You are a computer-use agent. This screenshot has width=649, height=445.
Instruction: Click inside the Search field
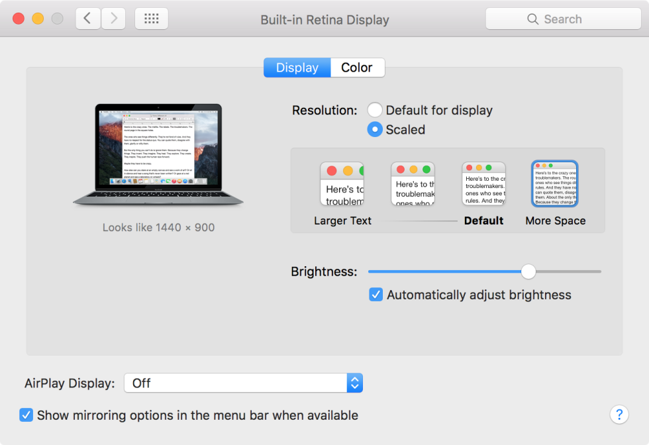tap(570, 19)
